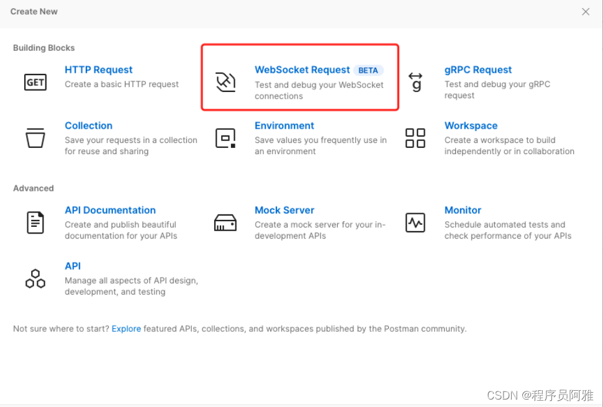Click the gRPC Request g icon
Screen dimensions: 603x407
tap(415, 82)
